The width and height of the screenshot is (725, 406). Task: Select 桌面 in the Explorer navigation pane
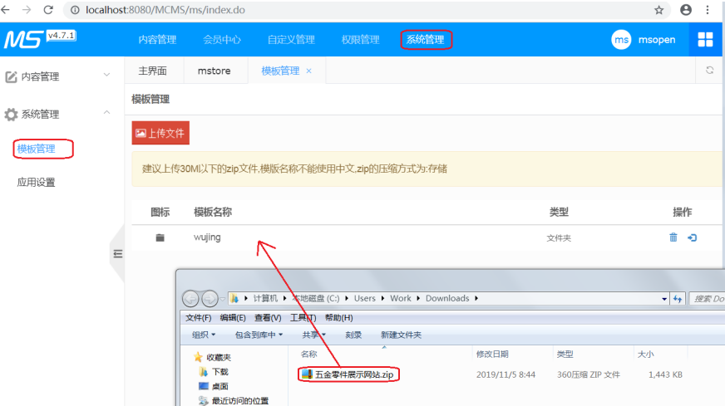pyautogui.click(x=220, y=386)
